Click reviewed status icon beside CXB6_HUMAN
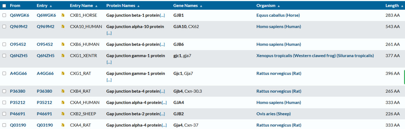 (x=63, y=44)
